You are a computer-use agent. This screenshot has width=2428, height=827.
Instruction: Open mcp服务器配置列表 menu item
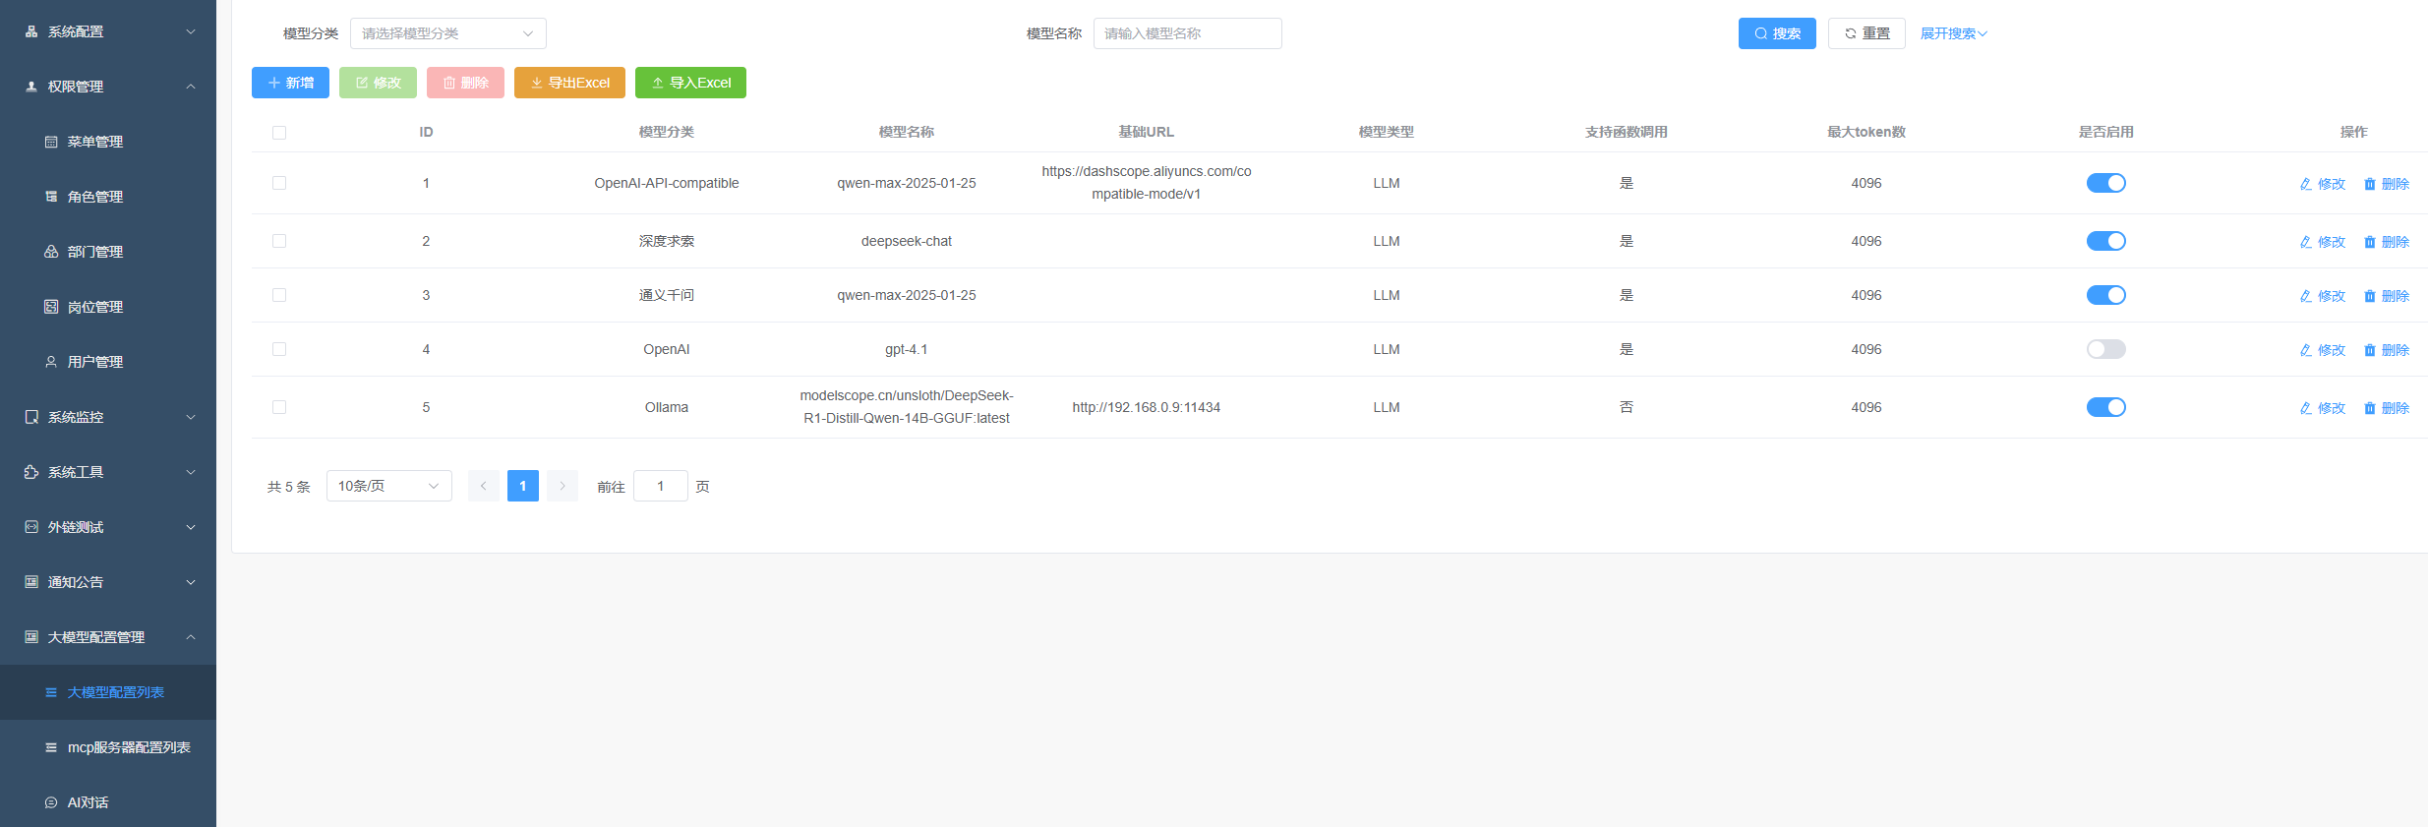point(108,747)
